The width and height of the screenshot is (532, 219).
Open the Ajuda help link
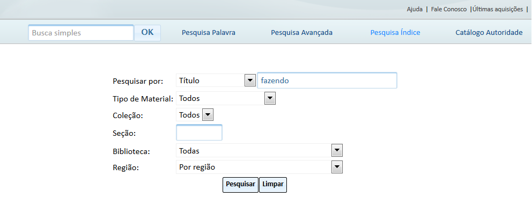click(415, 9)
